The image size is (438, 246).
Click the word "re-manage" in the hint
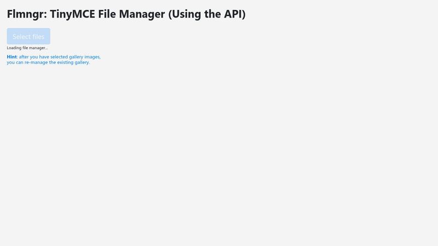(x=36, y=62)
